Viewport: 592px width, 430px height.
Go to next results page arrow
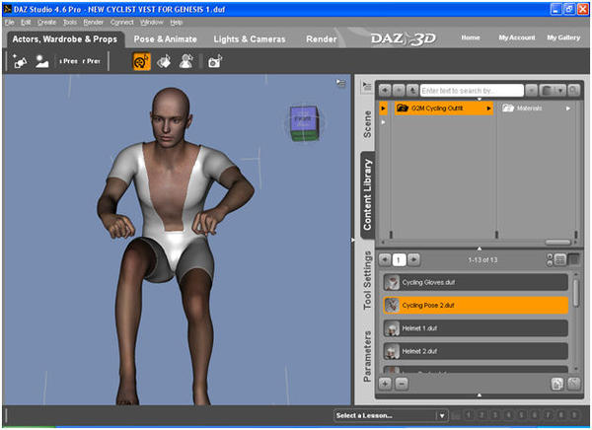pos(413,259)
